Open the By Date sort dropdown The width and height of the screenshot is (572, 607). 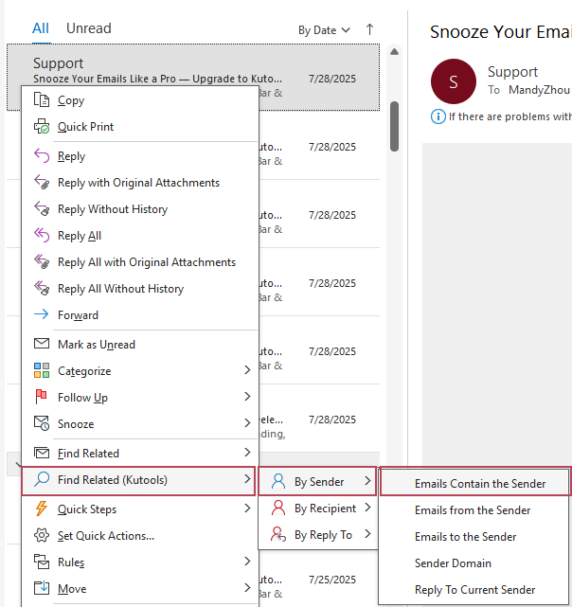324,29
